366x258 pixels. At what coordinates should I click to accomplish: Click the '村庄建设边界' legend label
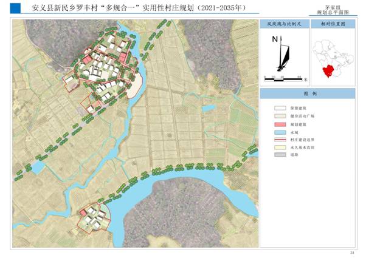[x=302, y=140]
